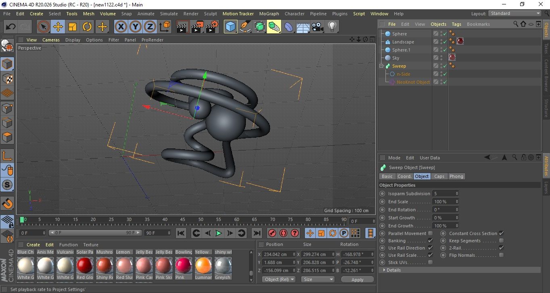Toggle Use Rail Scale checkbox
This screenshot has height=293, width=550.
(430, 255)
